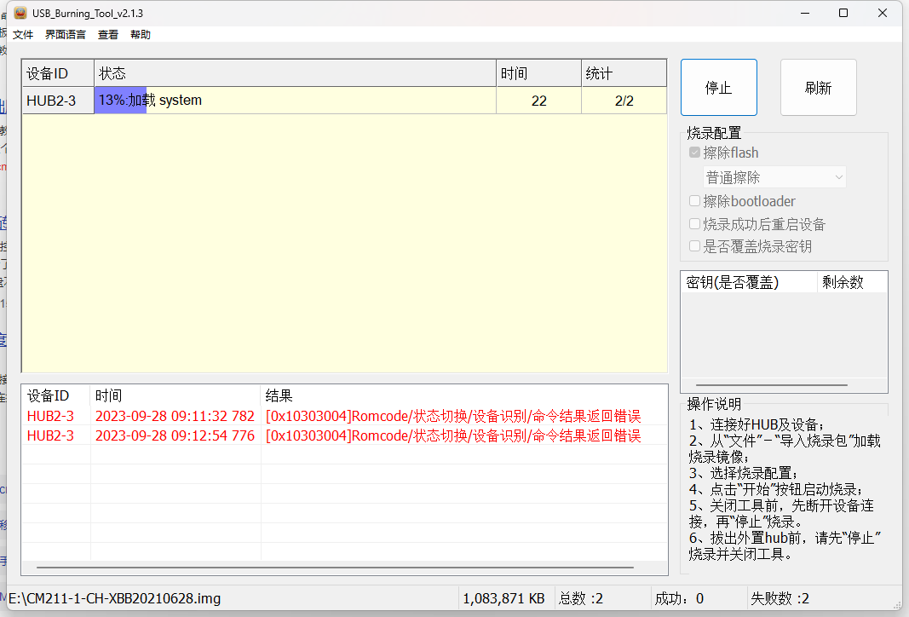The image size is (909, 617).
Task: Open the 文件 menu
Action: pos(22,34)
